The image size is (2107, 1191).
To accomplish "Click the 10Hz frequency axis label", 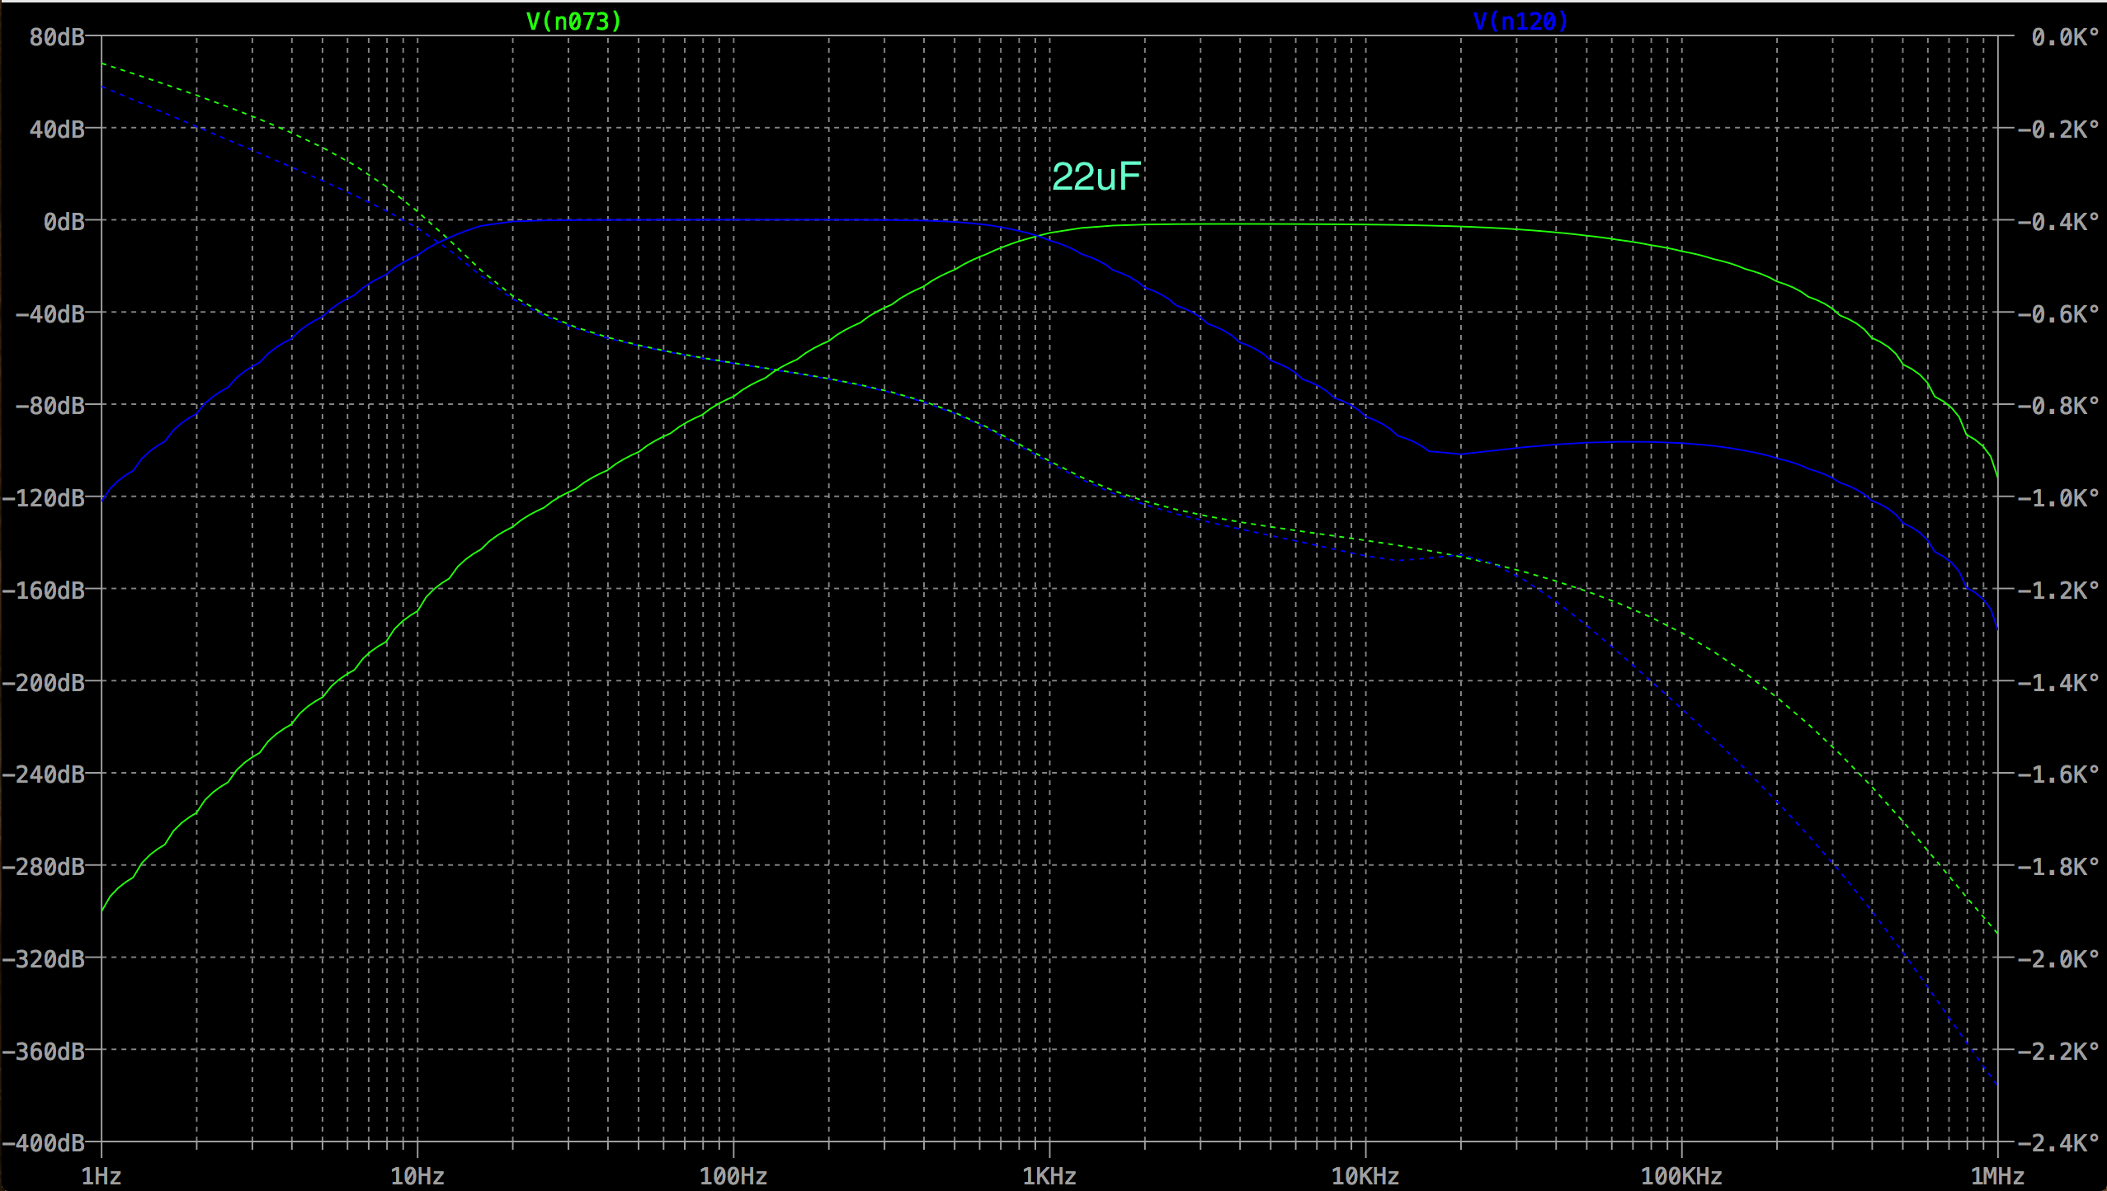I will pos(417,1176).
